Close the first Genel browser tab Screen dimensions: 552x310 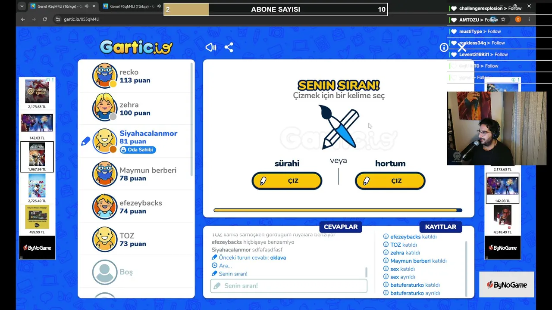94,6
